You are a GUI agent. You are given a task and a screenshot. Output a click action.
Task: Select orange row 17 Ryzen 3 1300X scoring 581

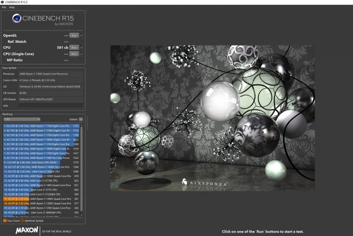[x=41, y=199]
